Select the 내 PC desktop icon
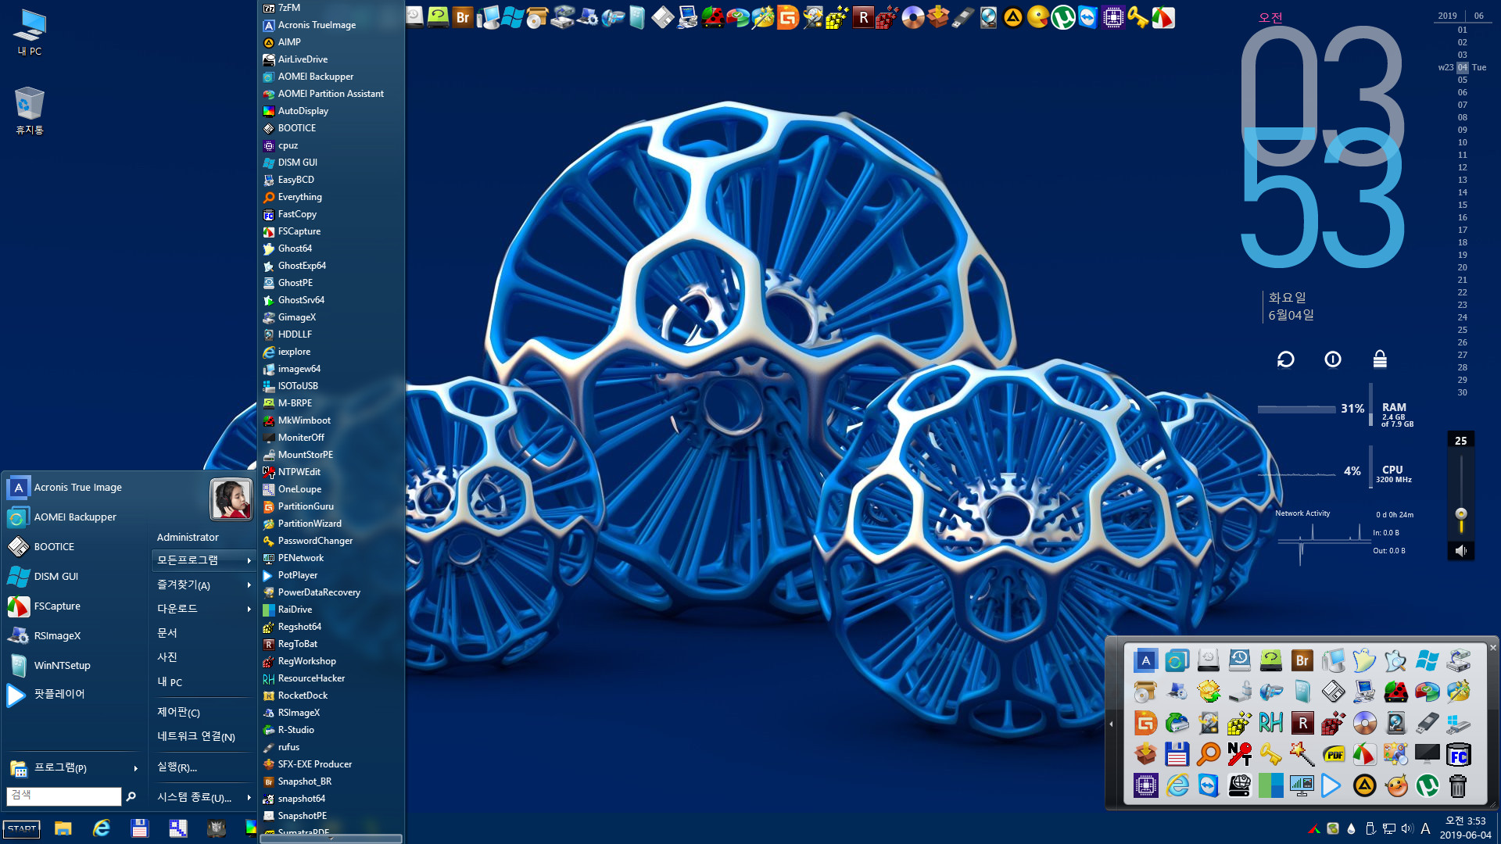1501x844 pixels. 30,32
